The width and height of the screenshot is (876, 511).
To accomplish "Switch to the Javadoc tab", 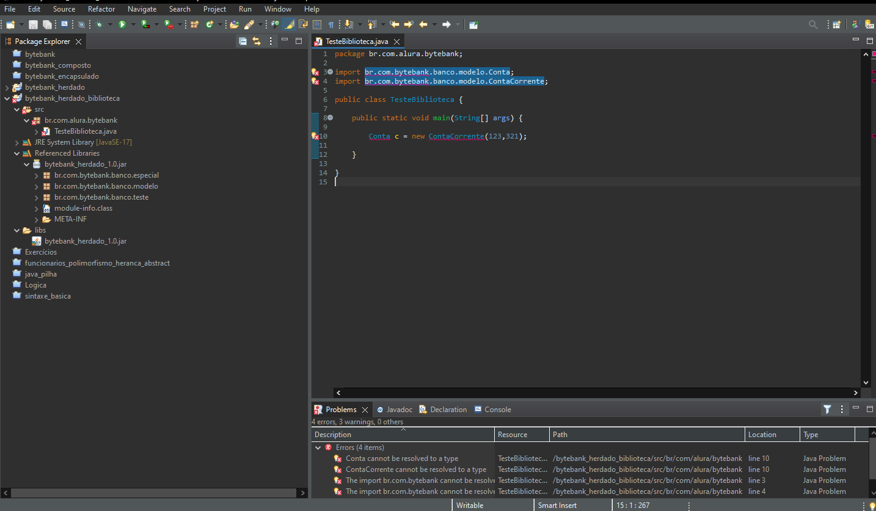I will pos(394,409).
